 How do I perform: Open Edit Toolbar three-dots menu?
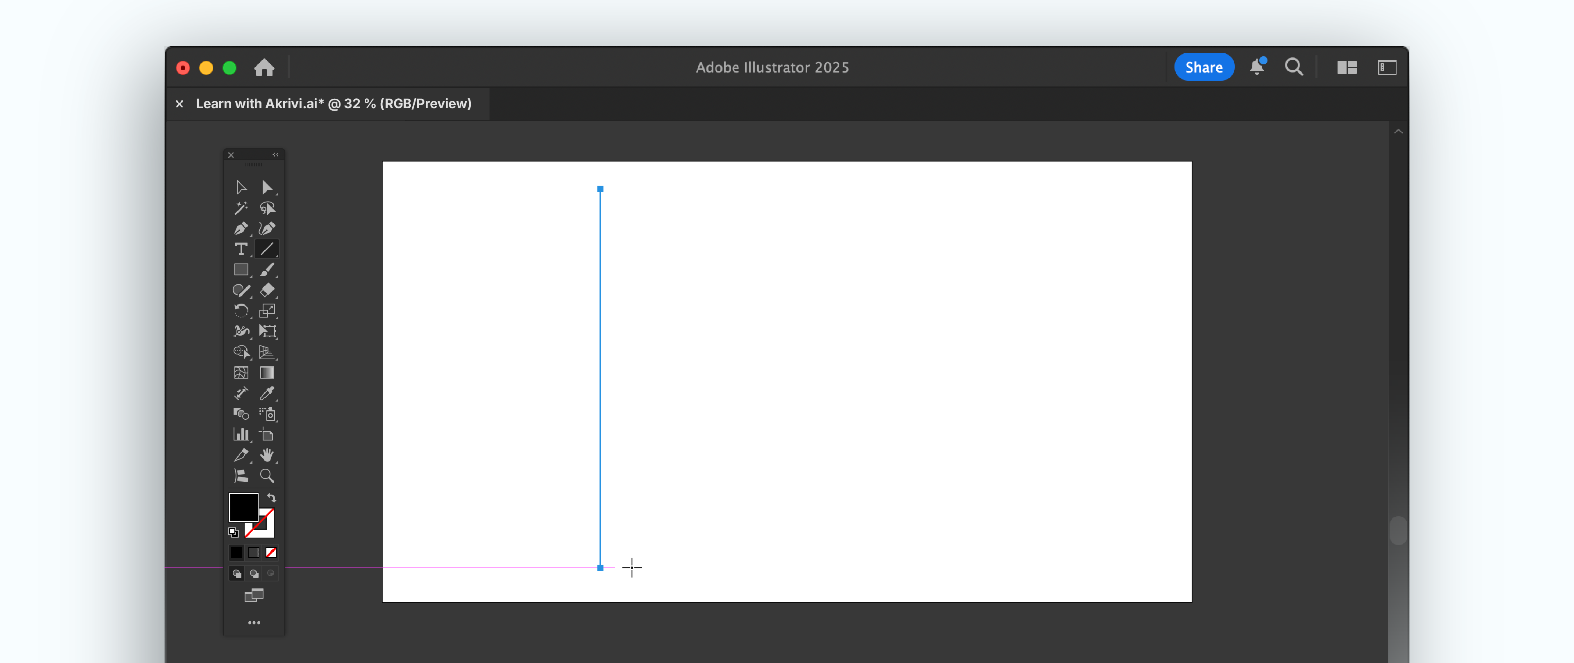254,623
